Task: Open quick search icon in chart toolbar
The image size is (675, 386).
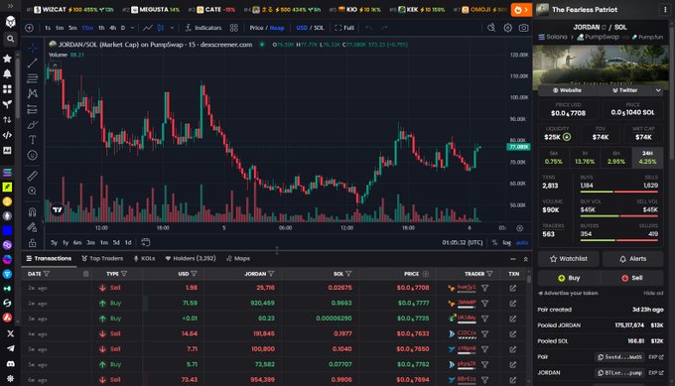Action: [491, 28]
